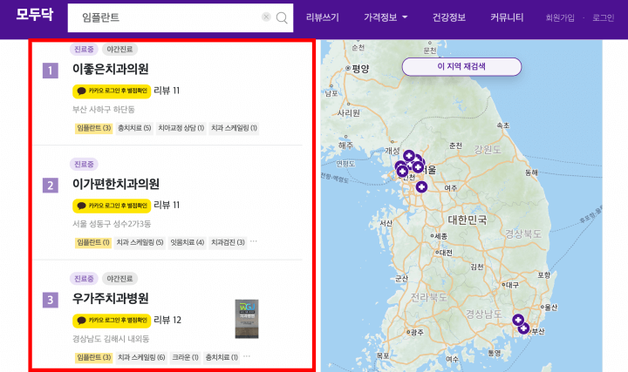Click the 치과 스케일링 (1) tag
The width and height of the screenshot is (628, 372).
[x=234, y=128]
